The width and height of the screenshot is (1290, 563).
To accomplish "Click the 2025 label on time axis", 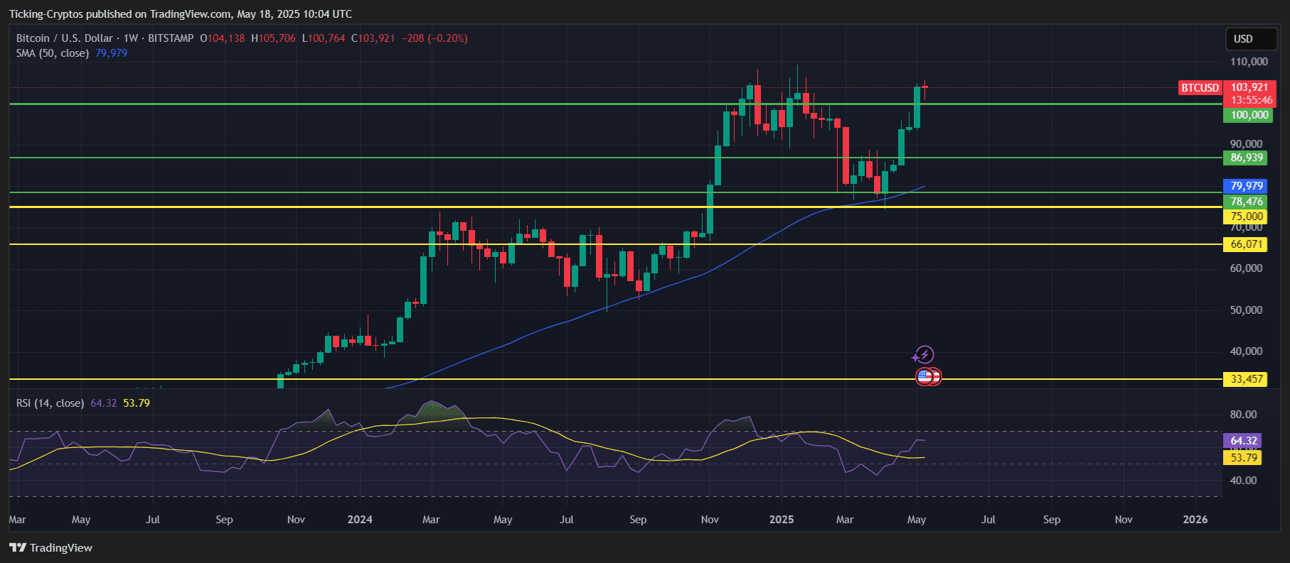I will pos(782,520).
